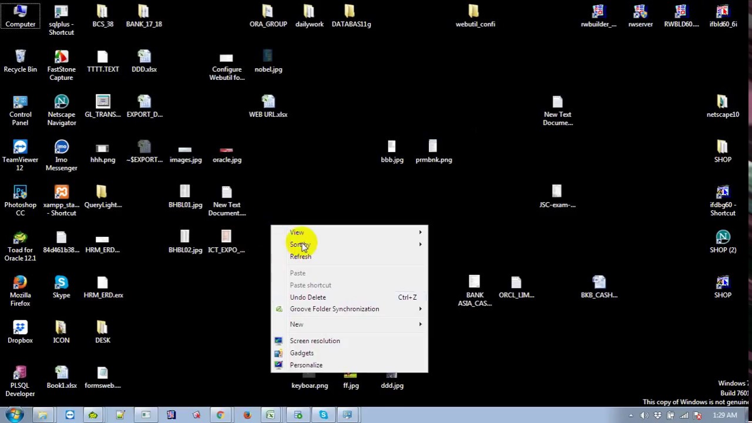Open the Sort by context menu entry
752x423 pixels.
tap(350, 244)
